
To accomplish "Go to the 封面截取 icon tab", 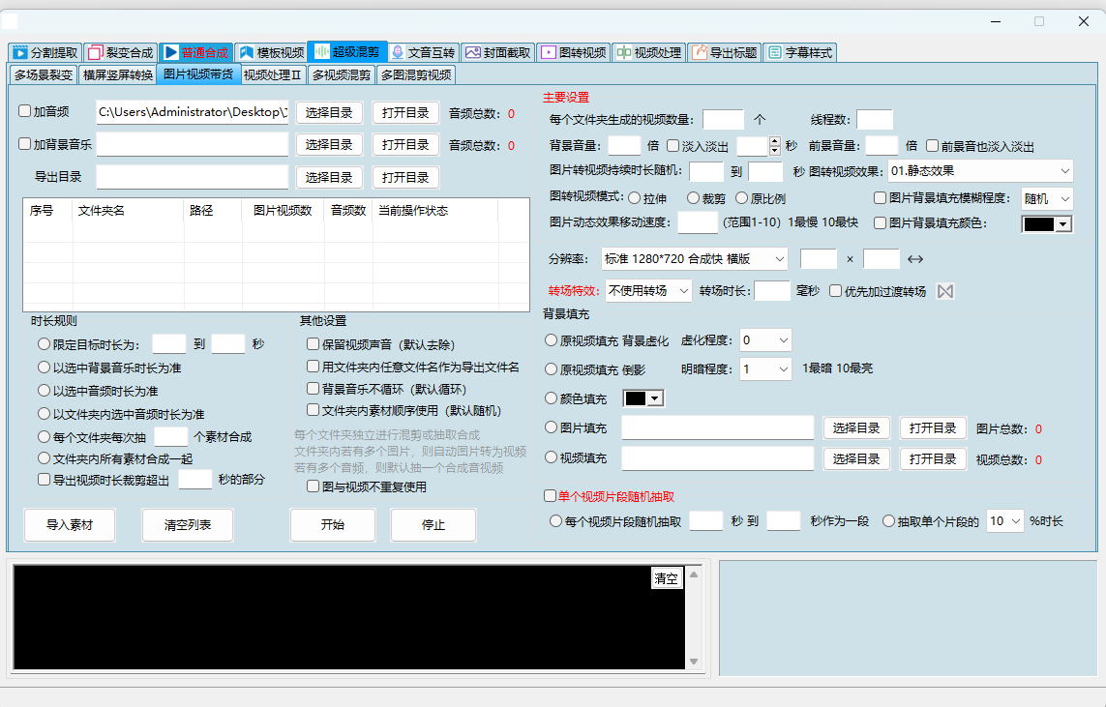I will click(x=473, y=52).
